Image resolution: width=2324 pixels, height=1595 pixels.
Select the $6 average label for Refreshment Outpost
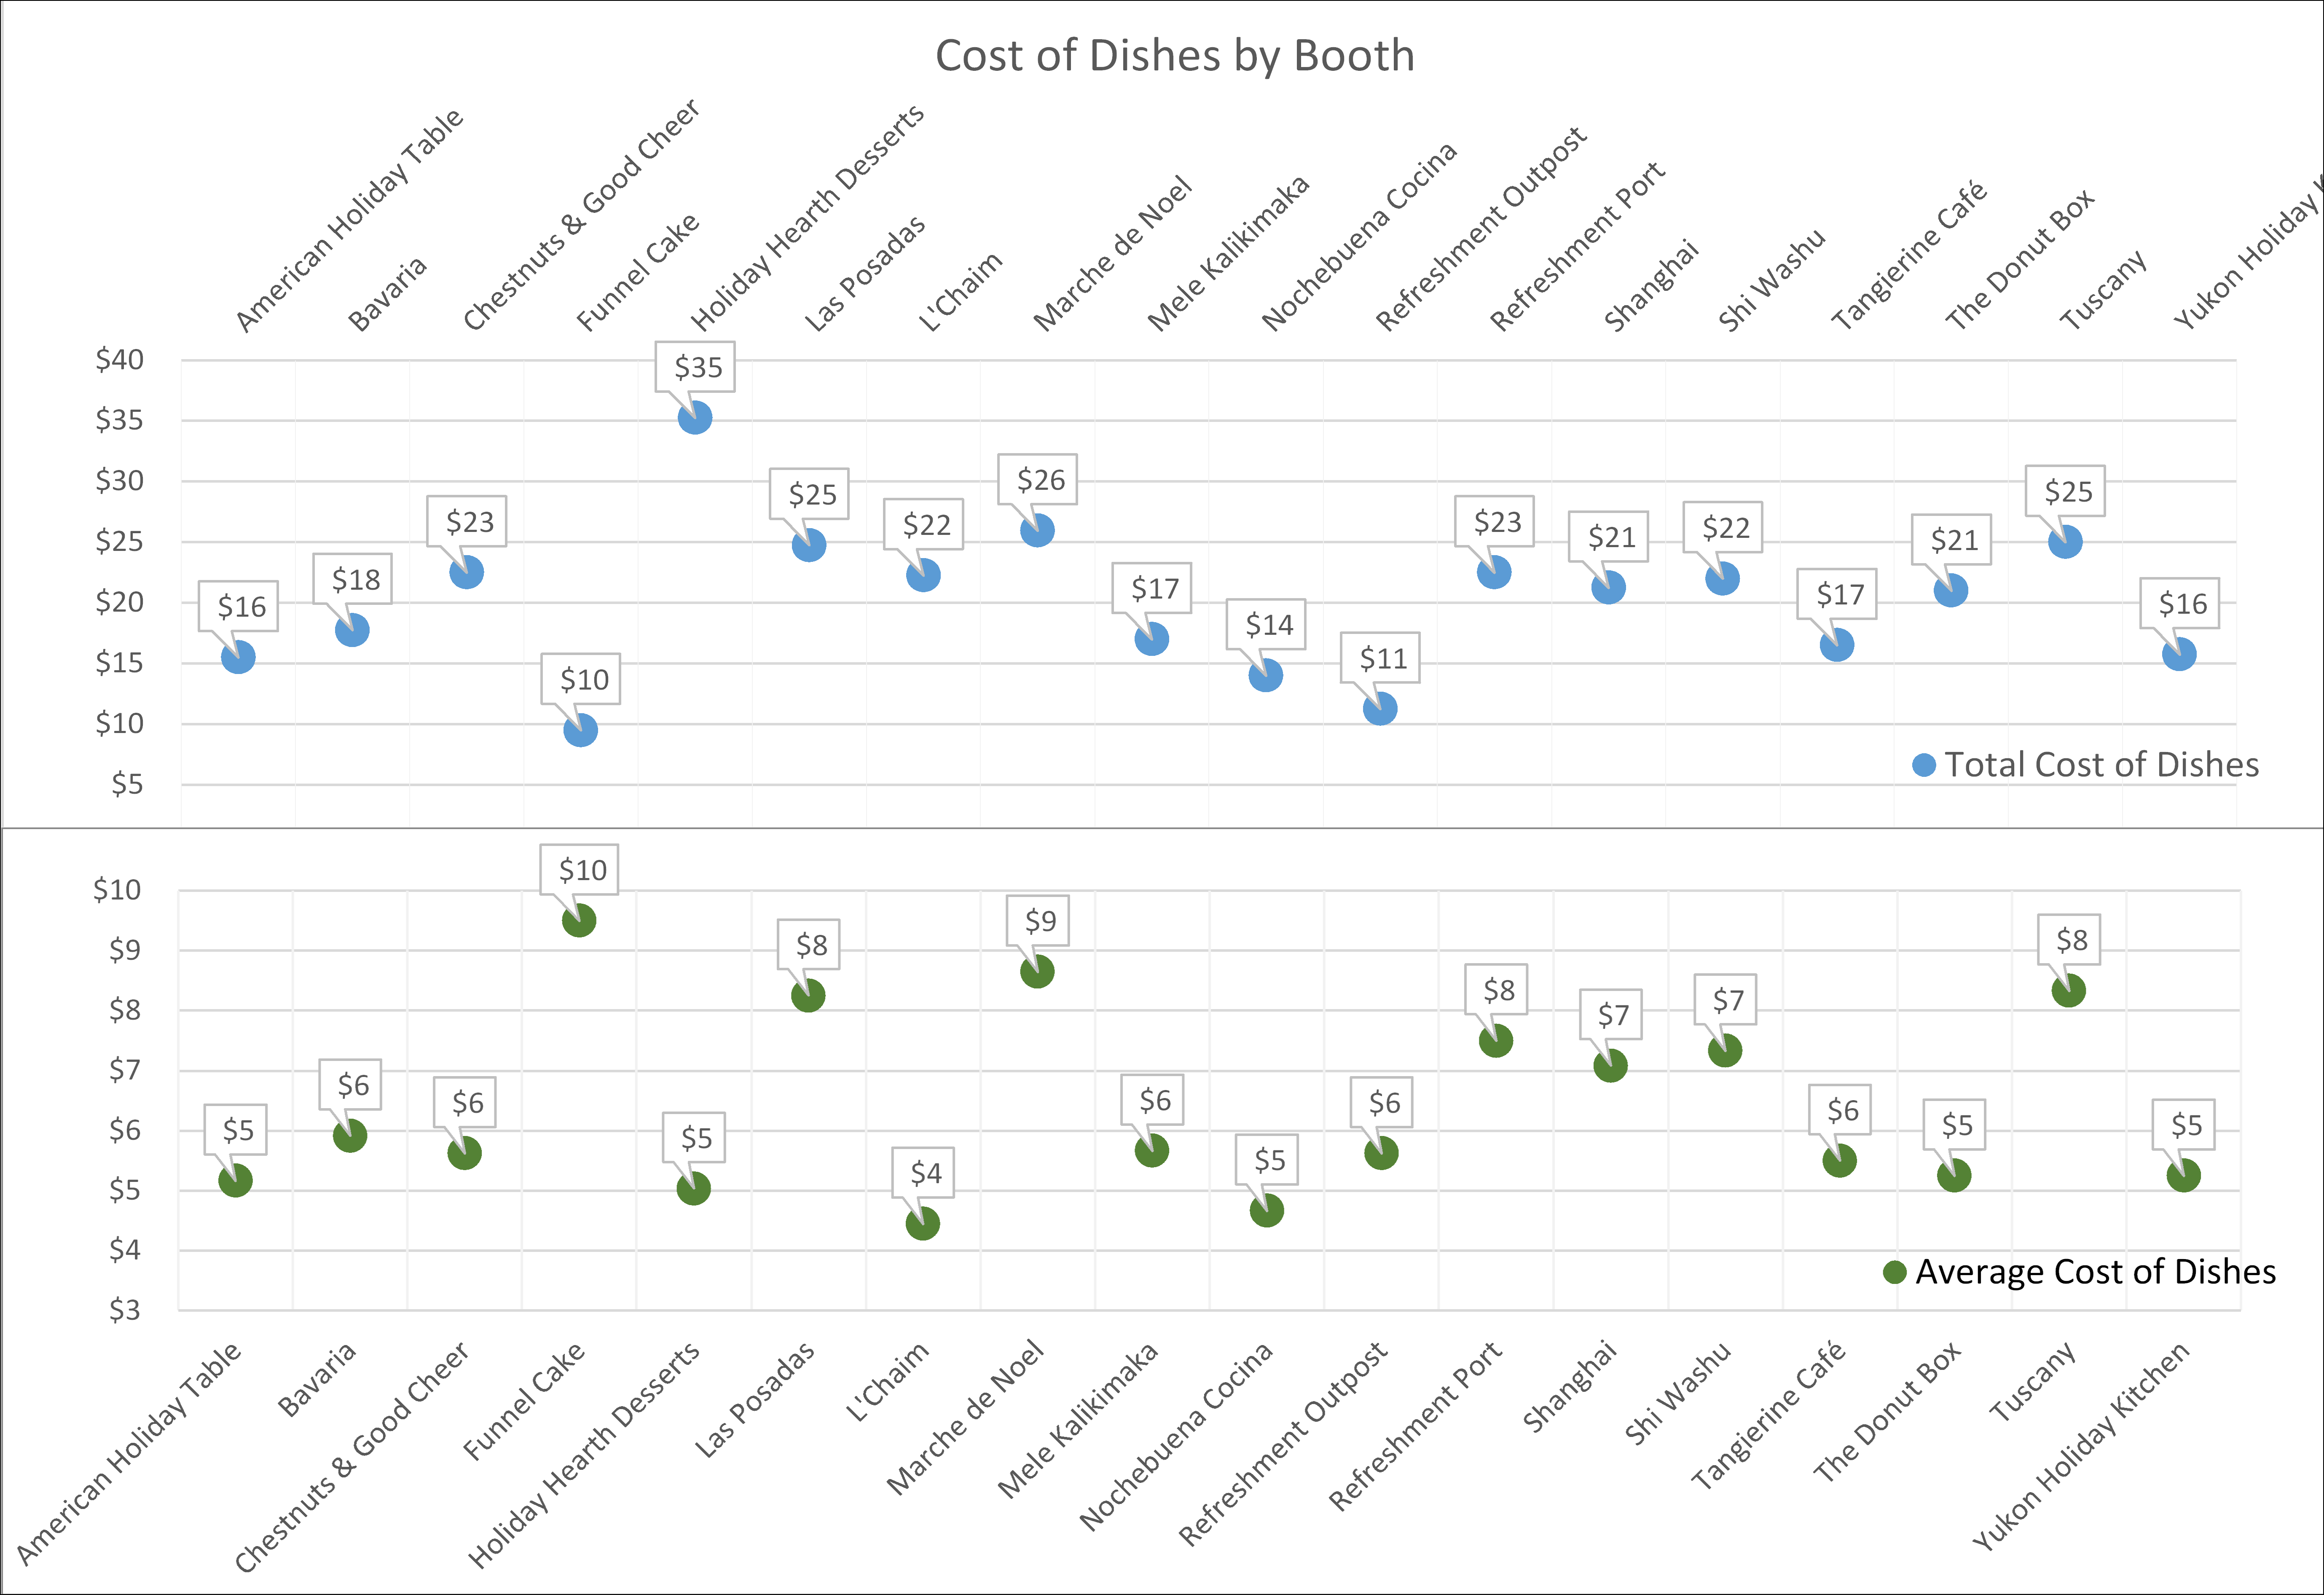coord(1382,1102)
